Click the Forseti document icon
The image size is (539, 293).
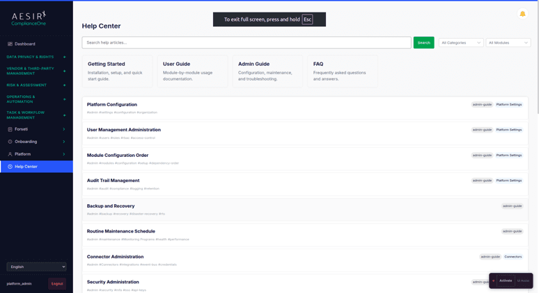coord(10,129)
